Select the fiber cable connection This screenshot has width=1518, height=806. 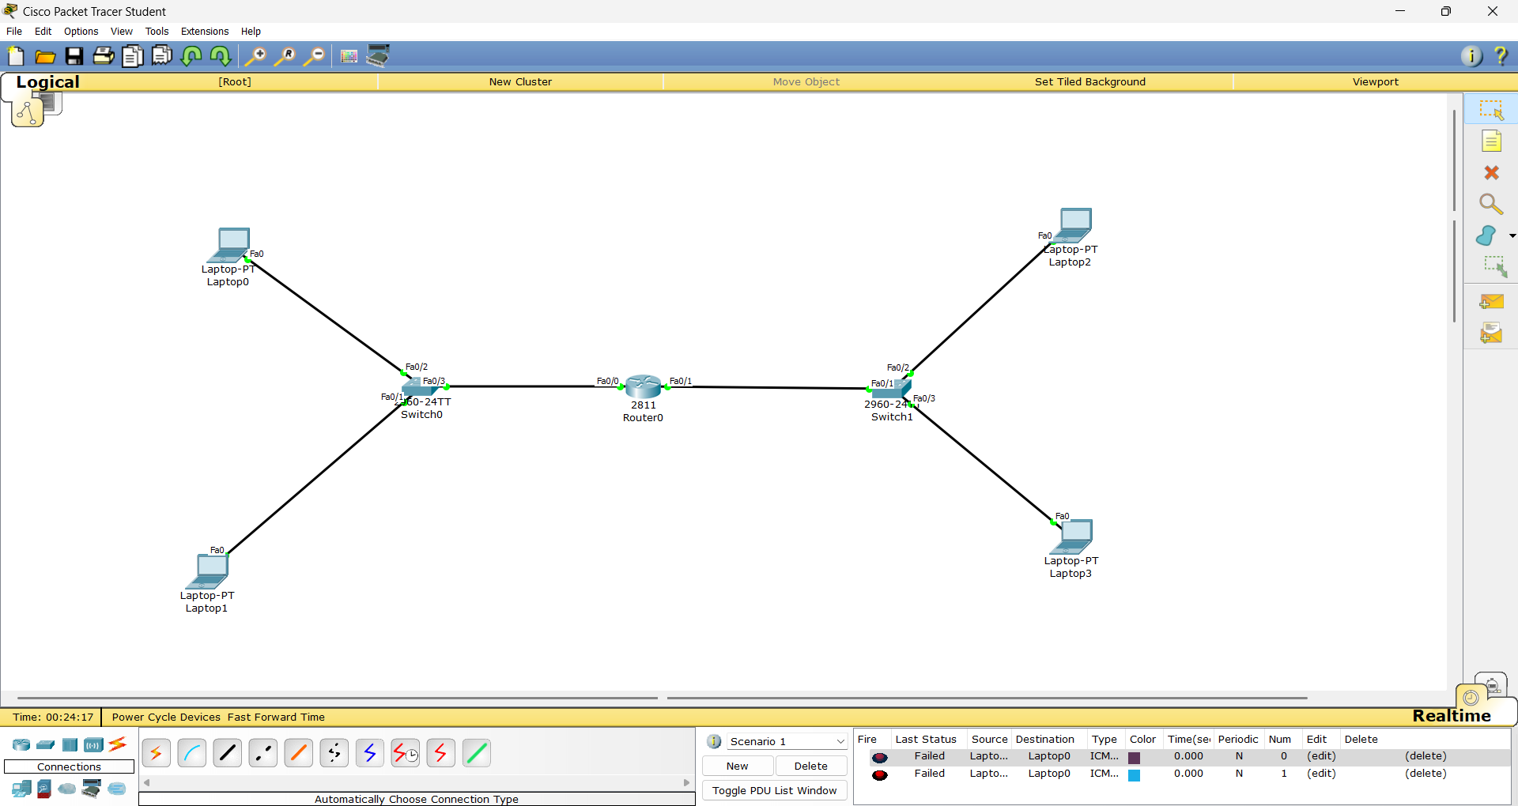[298, 753]
